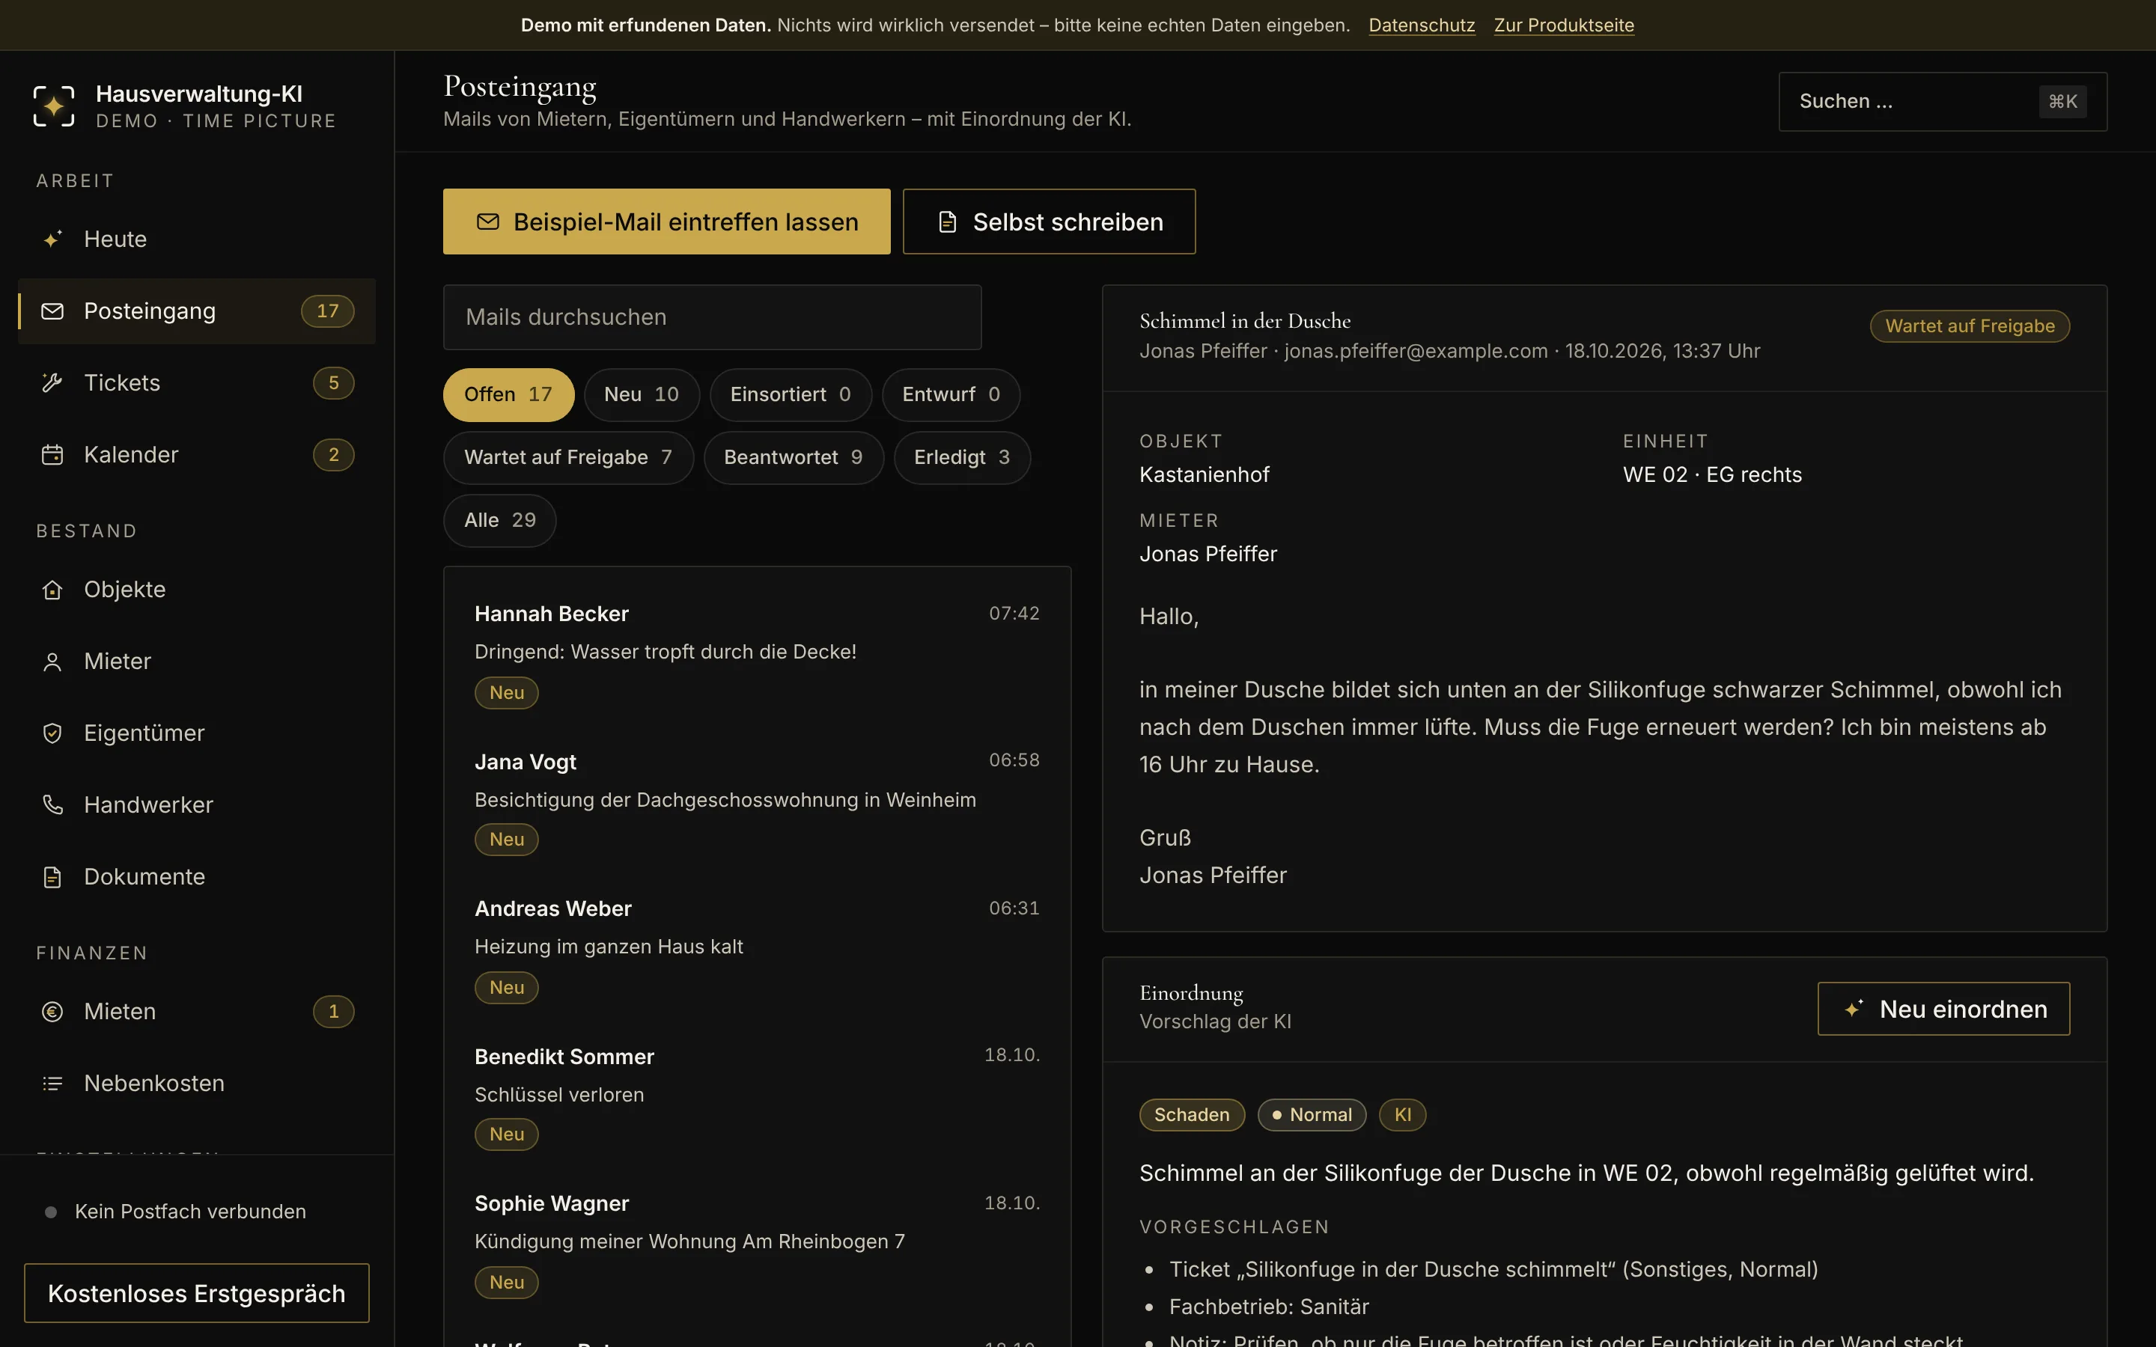
Task: Click the page icon in Selbst schreiben
Action: coord(948,222)
